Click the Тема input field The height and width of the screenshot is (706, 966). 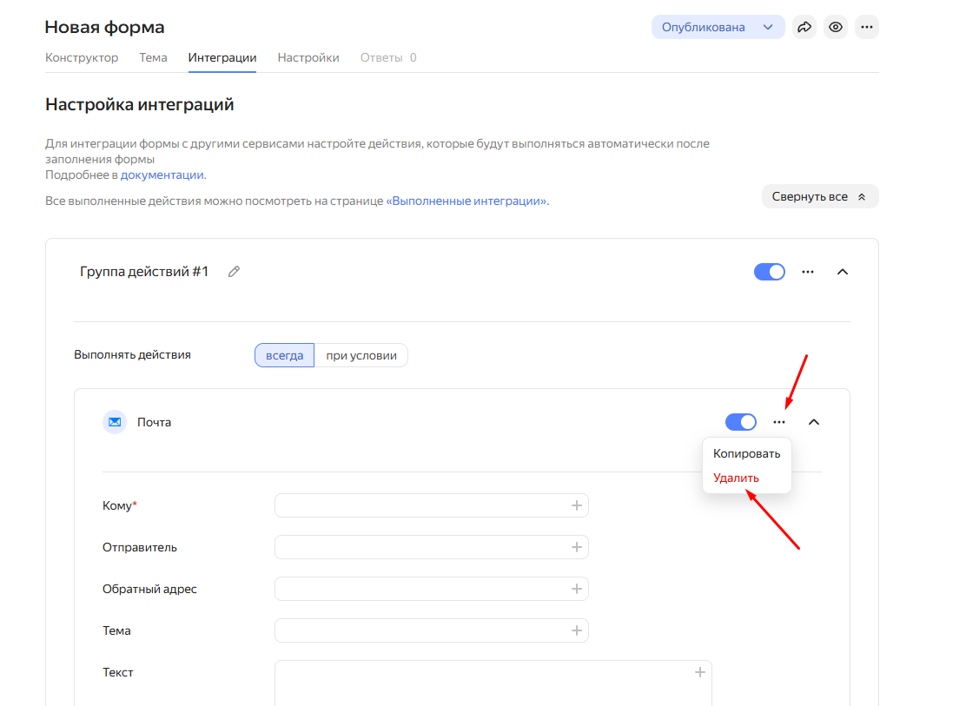[421, 630]
